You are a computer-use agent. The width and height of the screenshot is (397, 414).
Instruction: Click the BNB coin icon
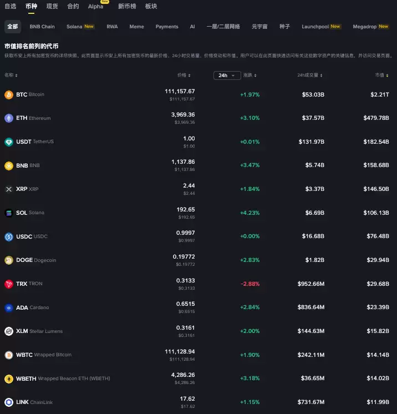coord(9,165)
